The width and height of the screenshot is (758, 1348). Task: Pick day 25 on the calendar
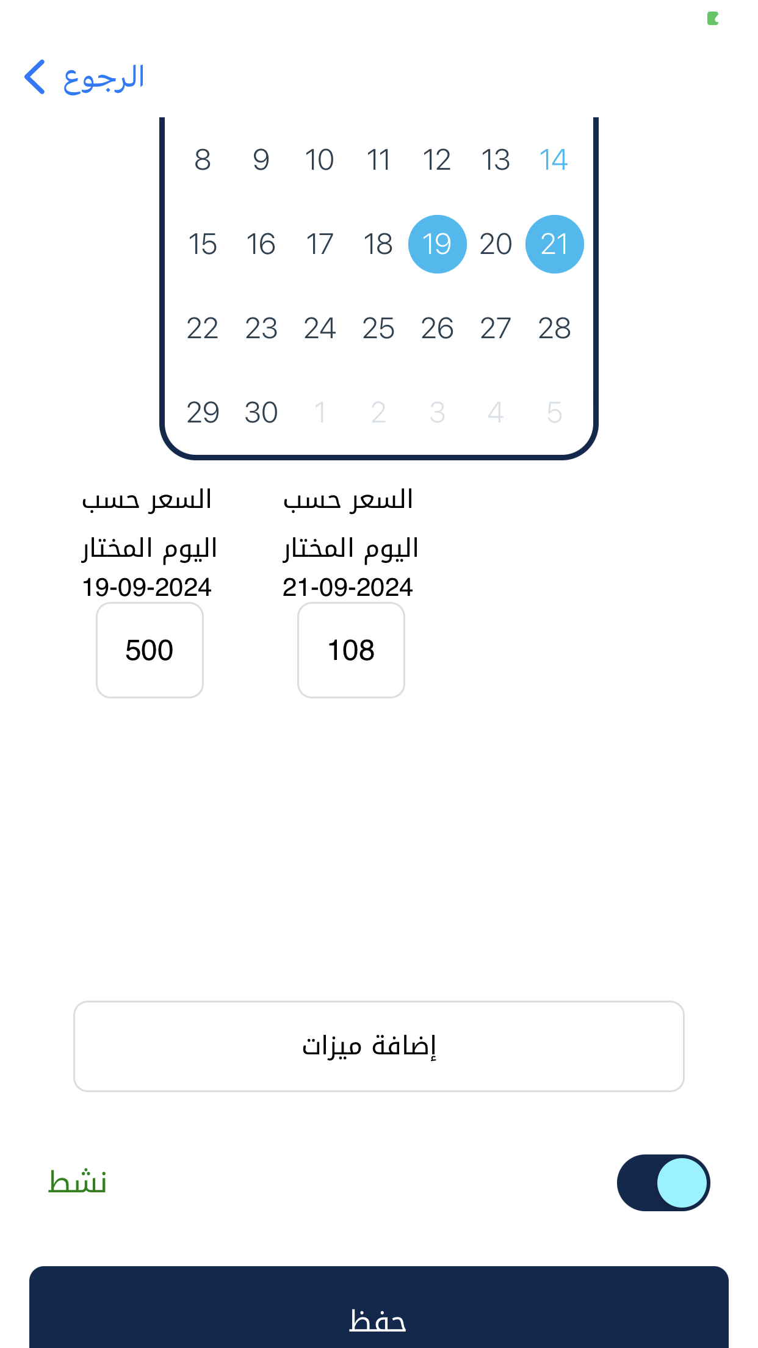pos(378,328)
